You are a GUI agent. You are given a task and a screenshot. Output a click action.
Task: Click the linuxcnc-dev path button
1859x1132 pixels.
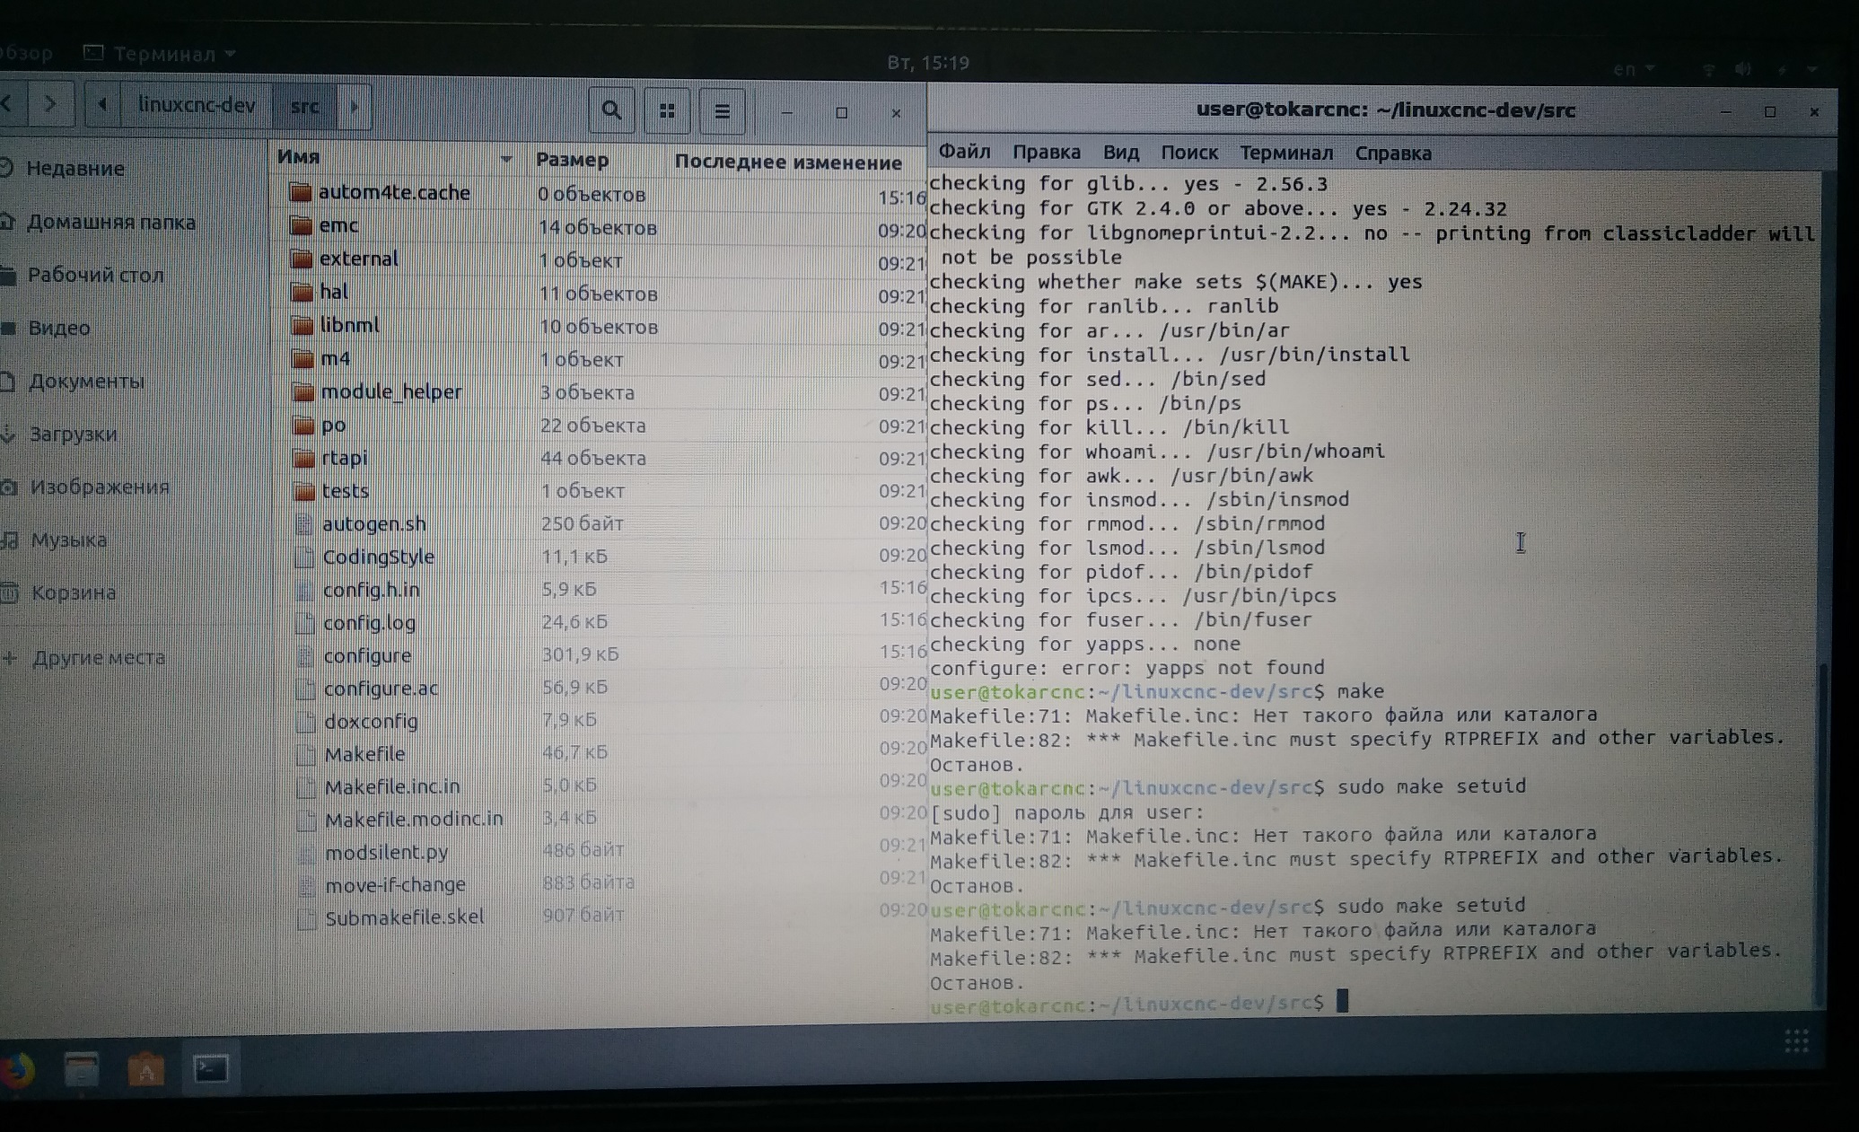pyautogui.click(x=196, y=105)
